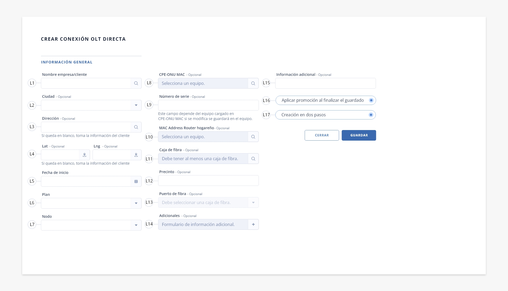This screenshot has width=508, height=291.
Task: Click search icon for MAC Address Router hogareño
Action: tap(253, 137)
